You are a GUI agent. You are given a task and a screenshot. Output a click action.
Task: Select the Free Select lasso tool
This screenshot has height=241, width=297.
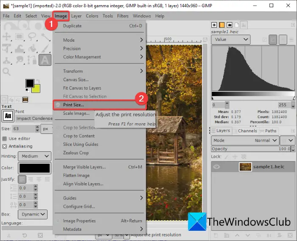click(32, 37)
